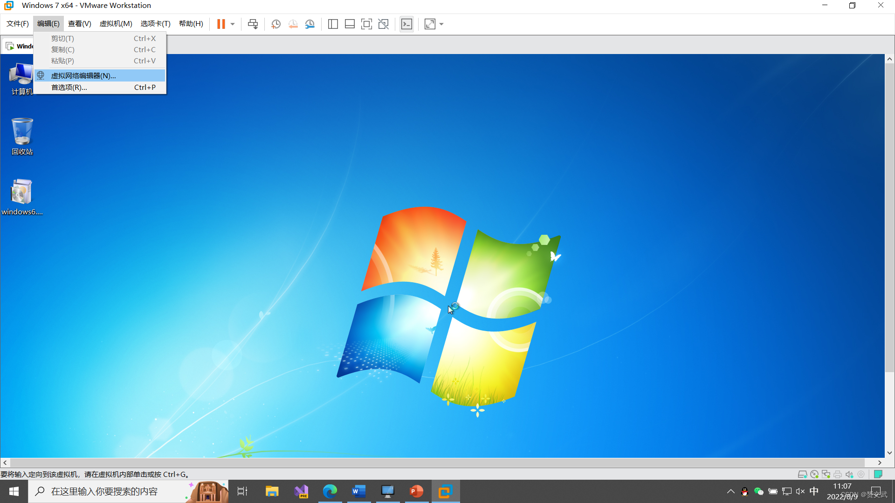The image size is (895, 503).
Task: Open Task View on the taskbar
Action: [242, 491]
